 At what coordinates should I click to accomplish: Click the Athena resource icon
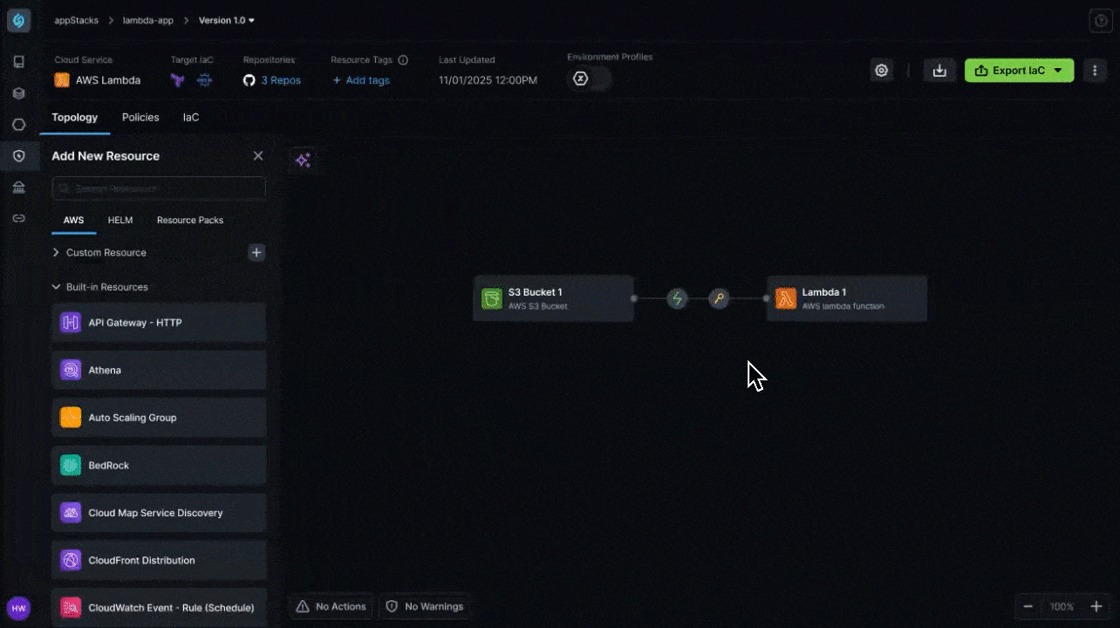(71, 370)
